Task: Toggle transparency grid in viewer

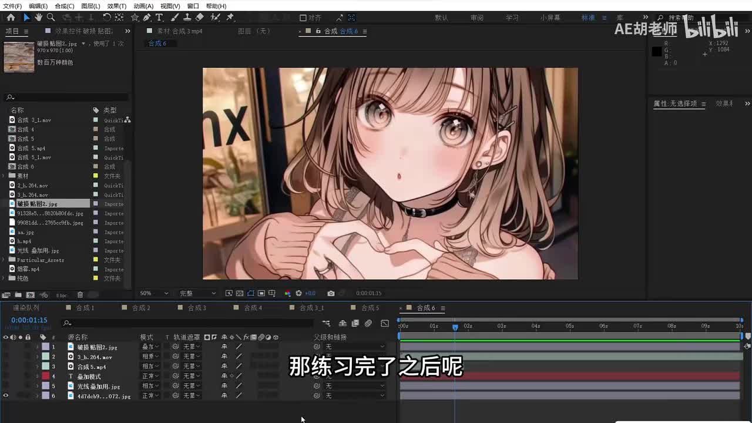Action: [240, 293]
